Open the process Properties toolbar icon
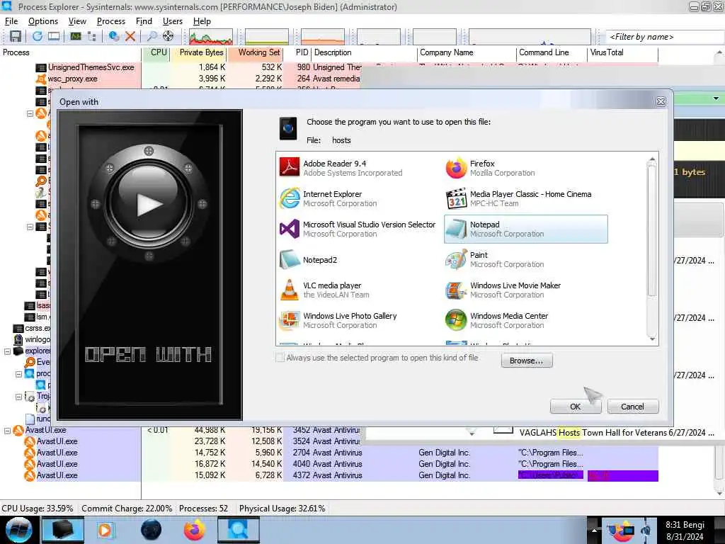This screenshot has height=544, width=725. tap(114, 36)
